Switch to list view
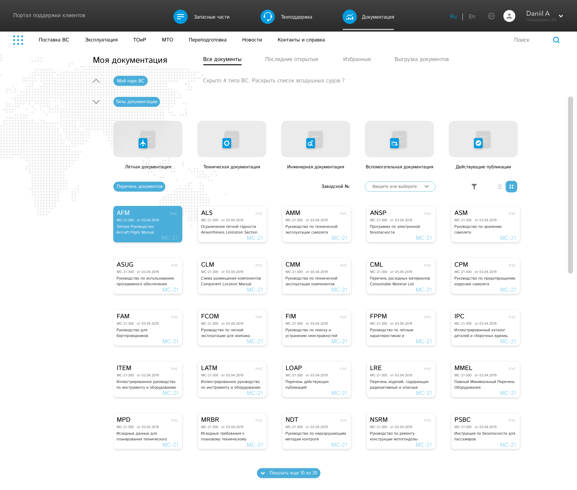 tap(500, 187)
